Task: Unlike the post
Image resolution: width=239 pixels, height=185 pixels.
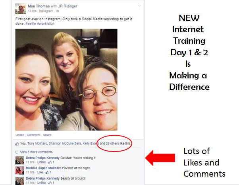Action: (20, 135)
